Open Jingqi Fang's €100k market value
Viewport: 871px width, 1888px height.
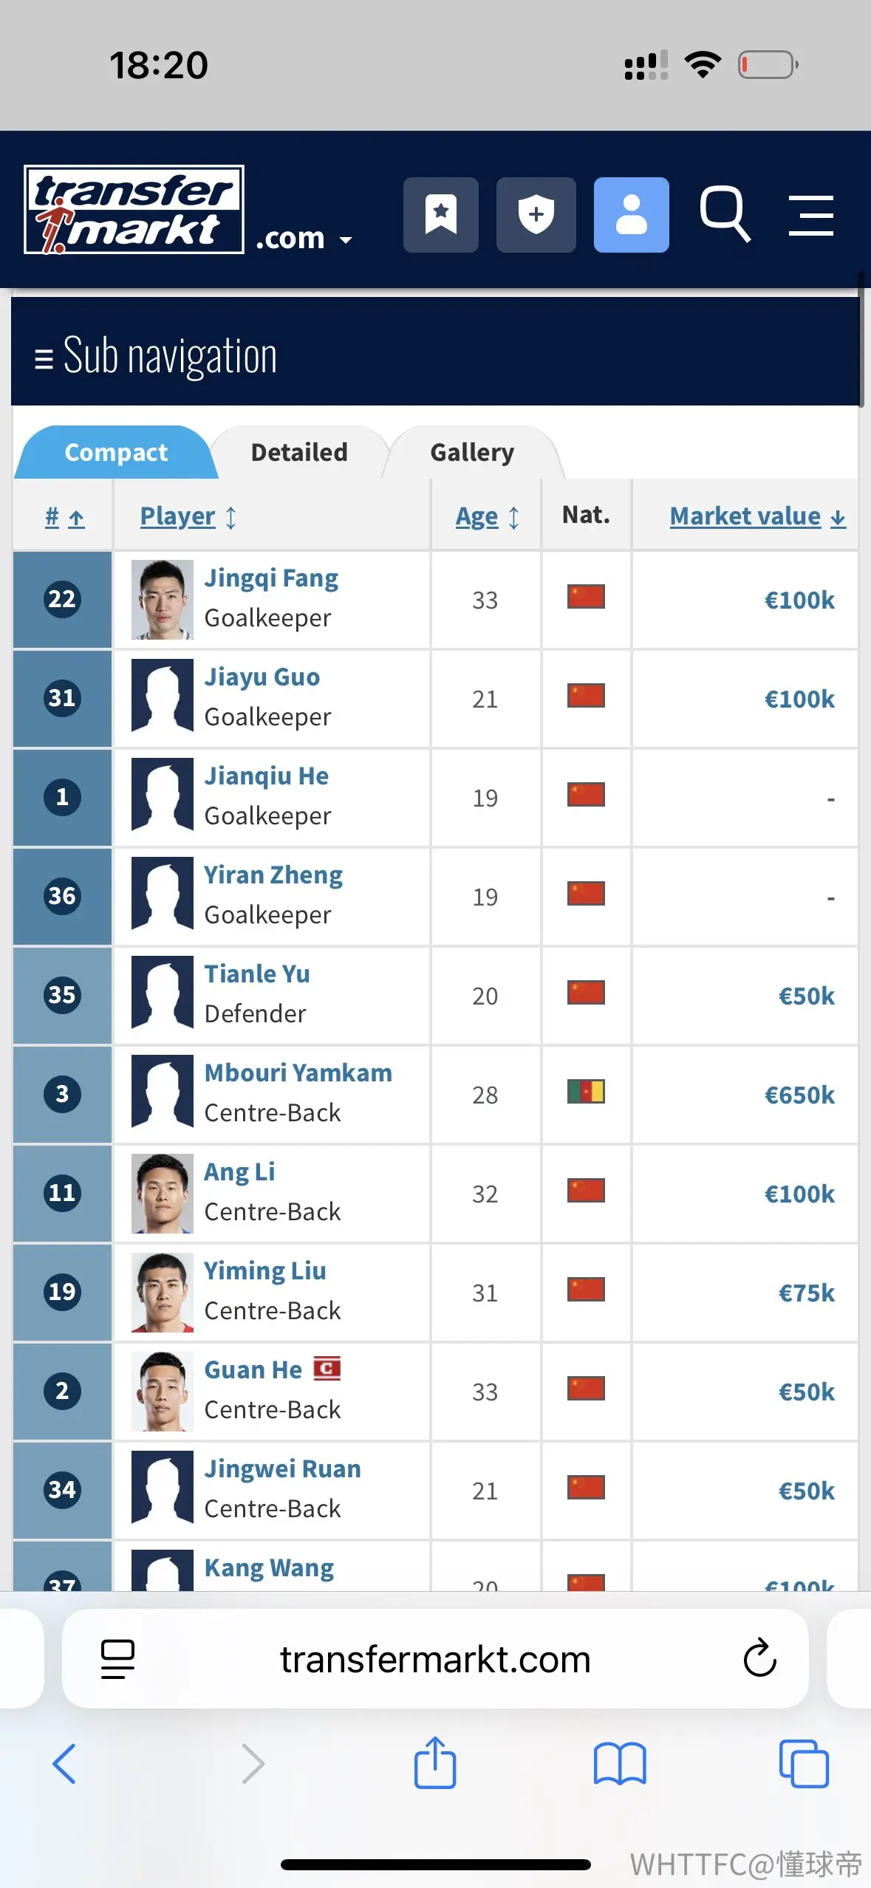point(799,600)
